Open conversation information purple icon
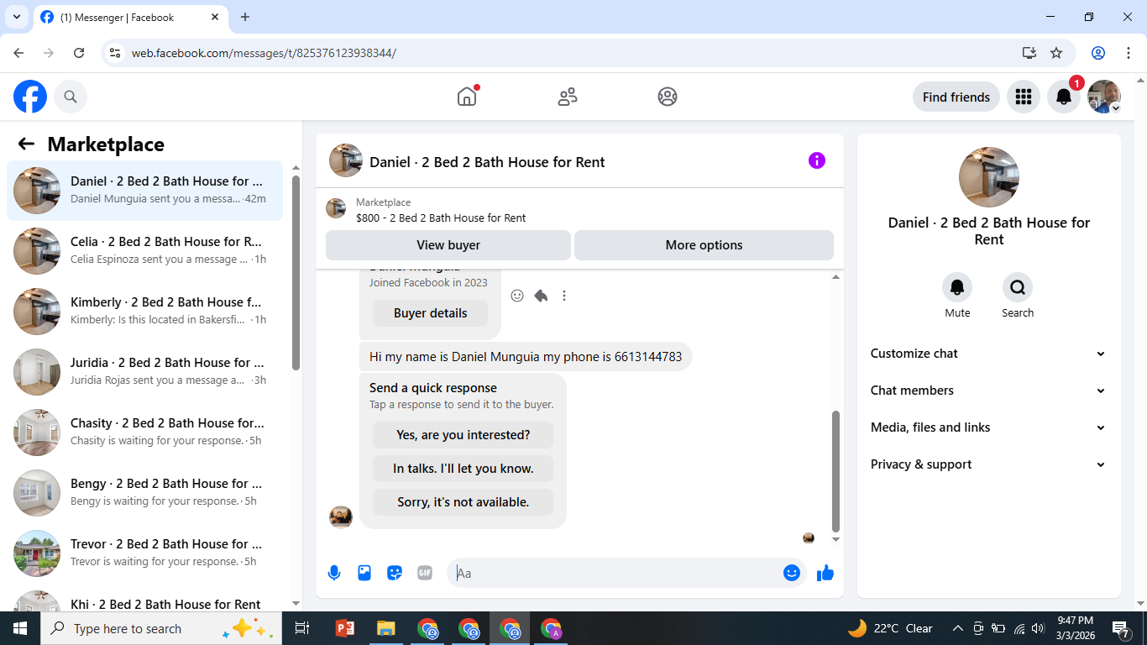 (817, 160)
